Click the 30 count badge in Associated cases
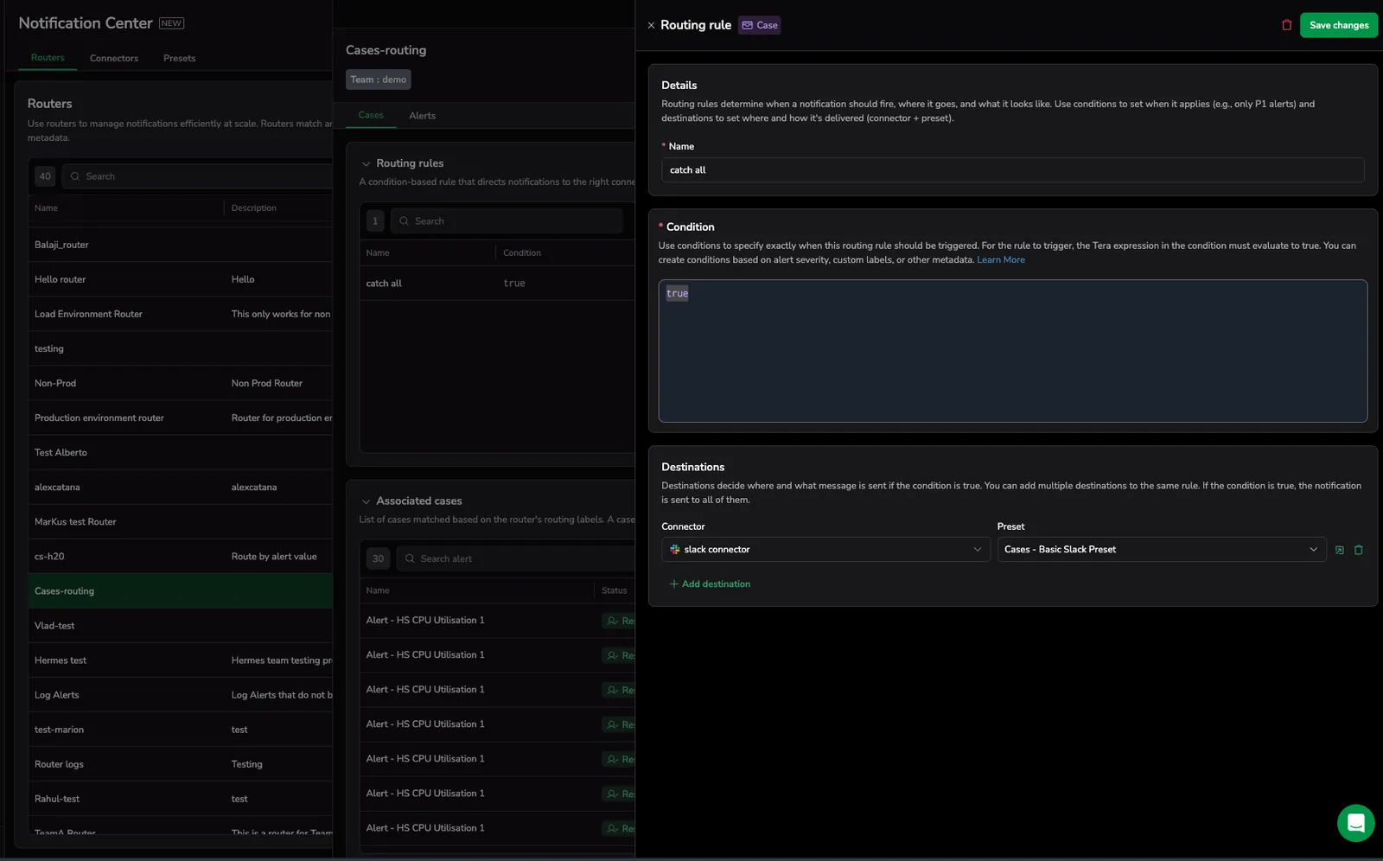Screen dimensions: 1383x861 378,559
